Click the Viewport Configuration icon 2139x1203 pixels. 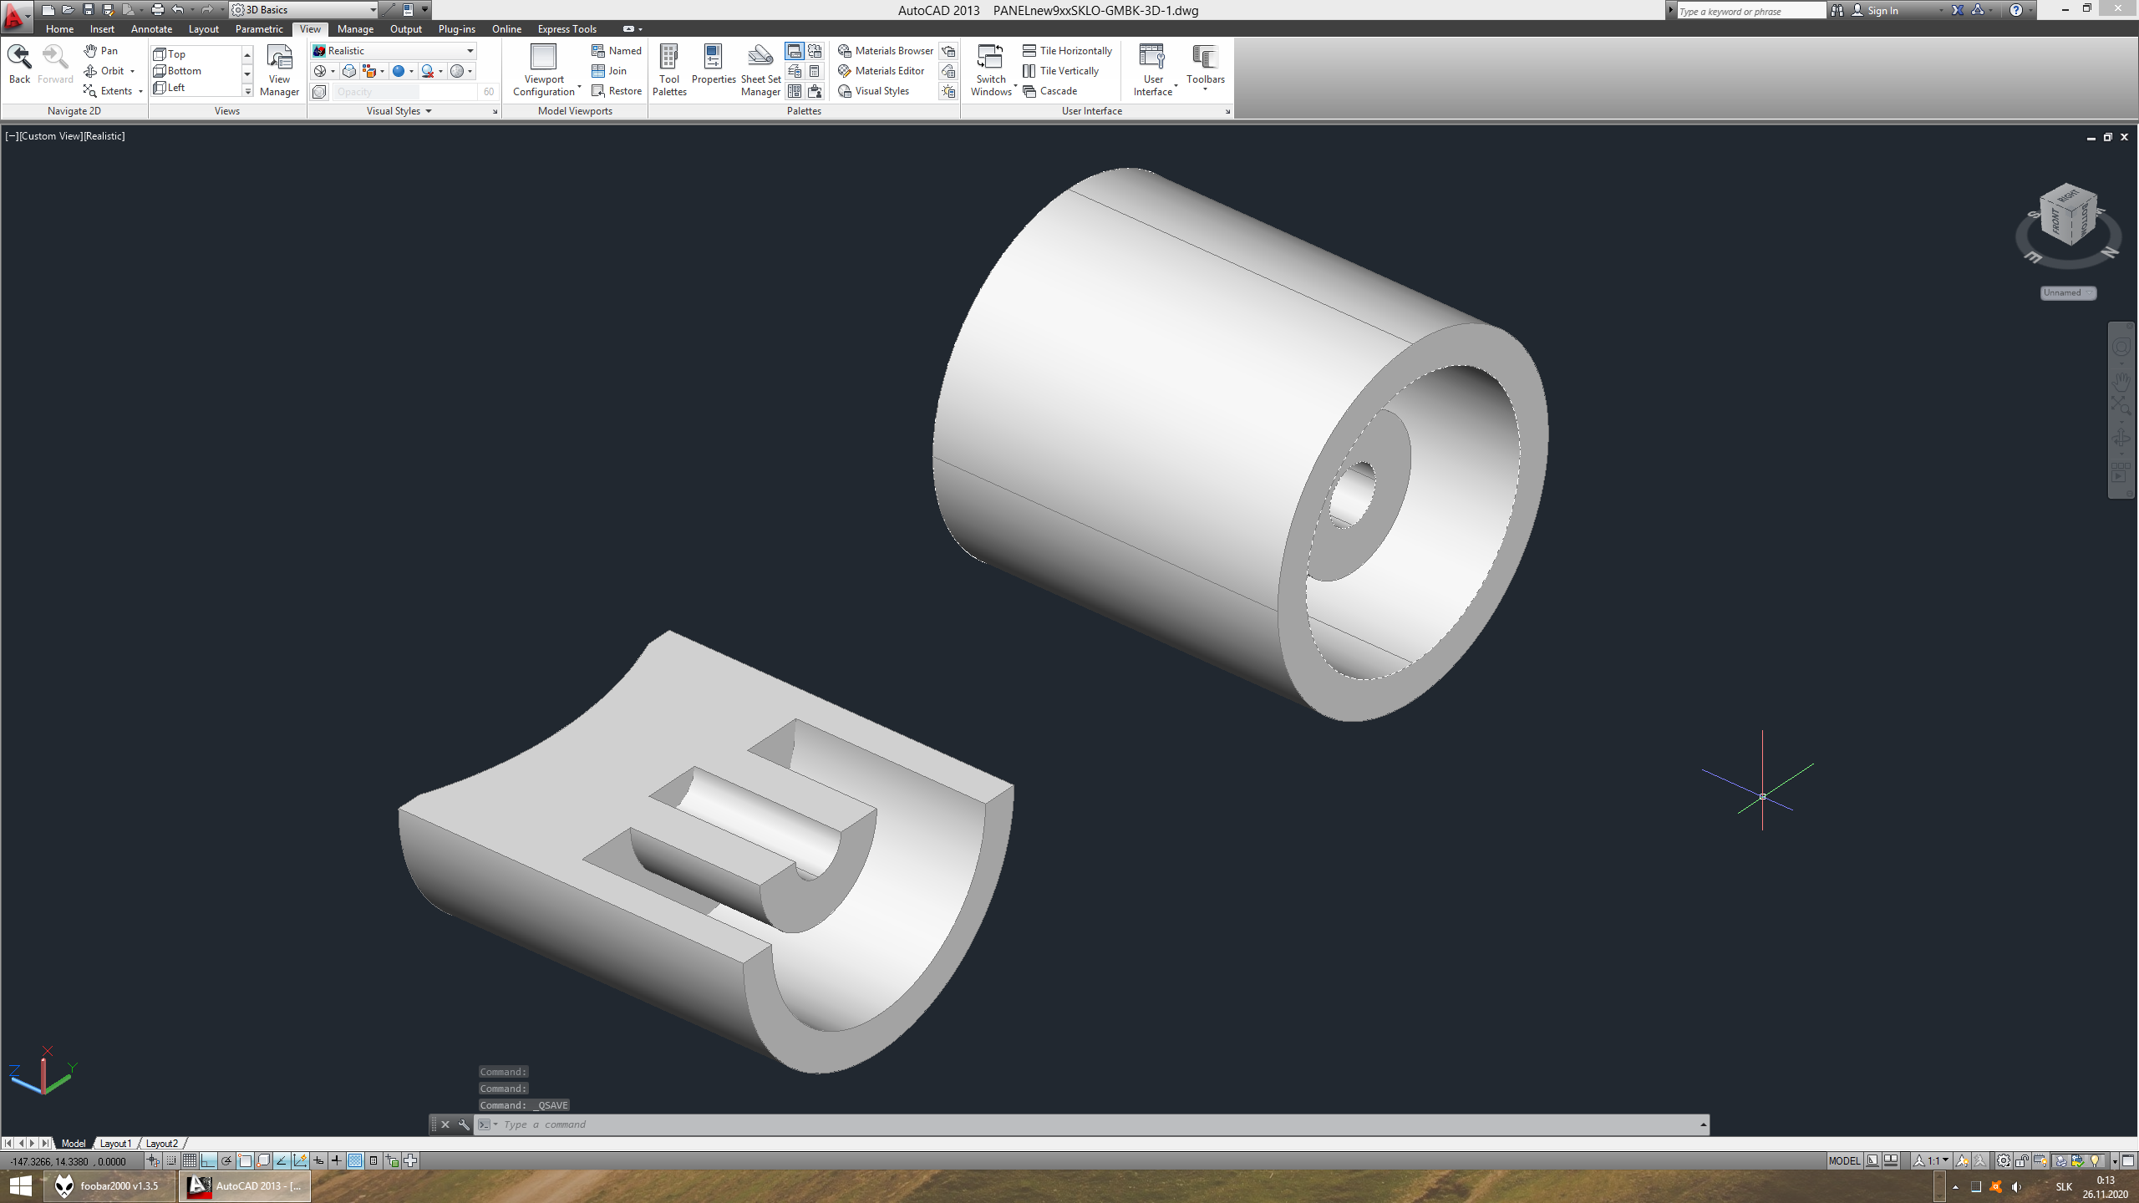tap(544, 58)
